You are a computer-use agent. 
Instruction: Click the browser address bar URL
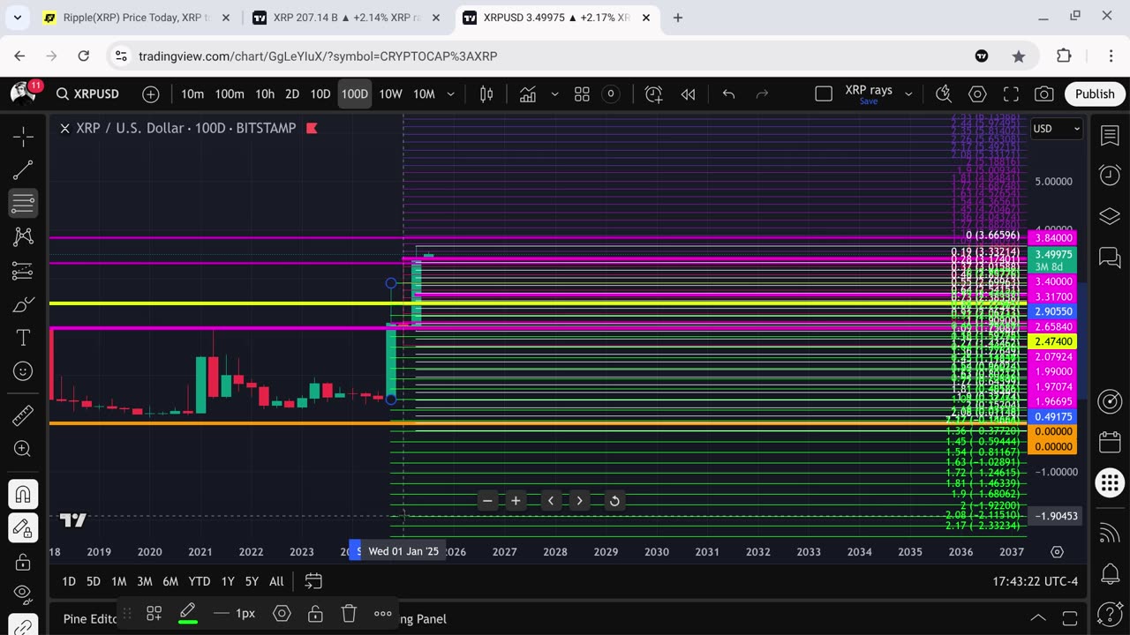click(318, 56)
